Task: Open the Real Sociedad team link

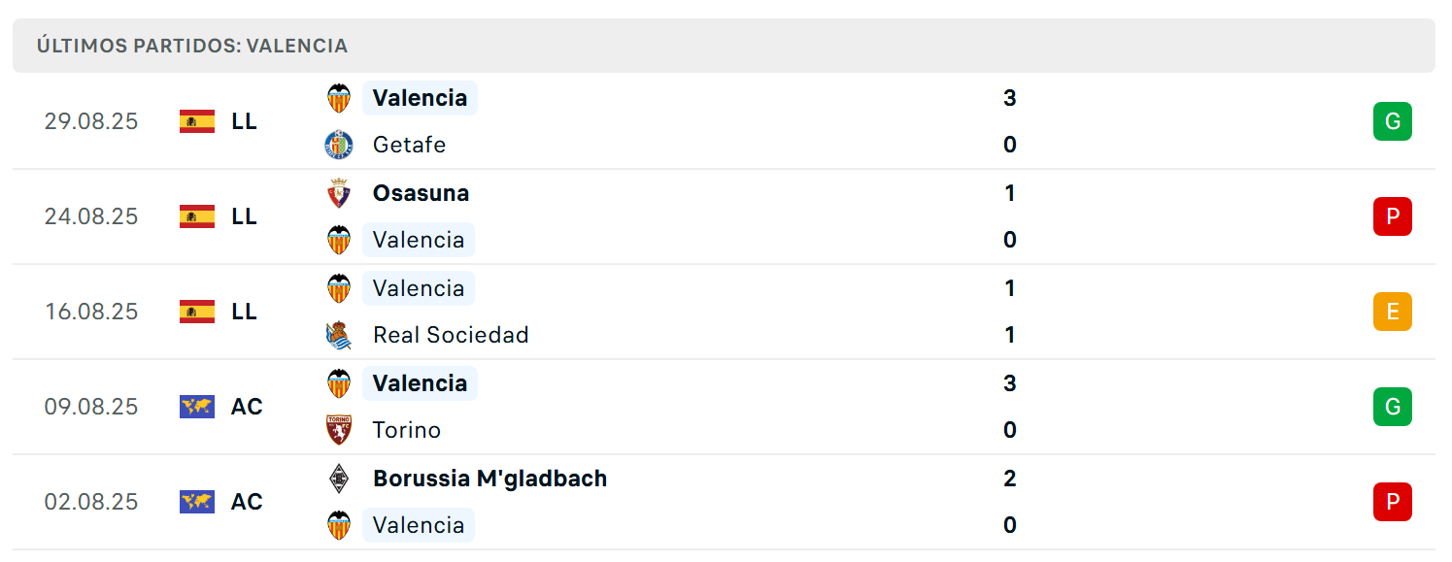Action: point(451,335)
